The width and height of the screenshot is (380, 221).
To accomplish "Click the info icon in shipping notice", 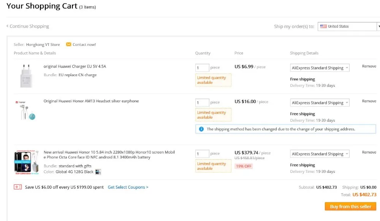I will click(x=201, y=129).
